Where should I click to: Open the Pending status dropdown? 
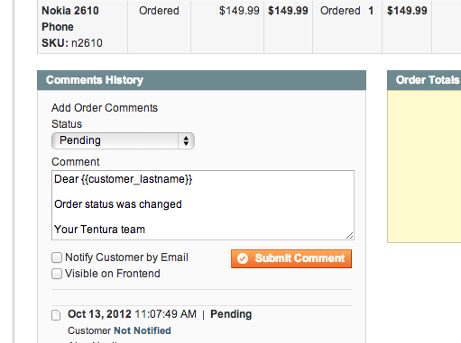[123, 140]
